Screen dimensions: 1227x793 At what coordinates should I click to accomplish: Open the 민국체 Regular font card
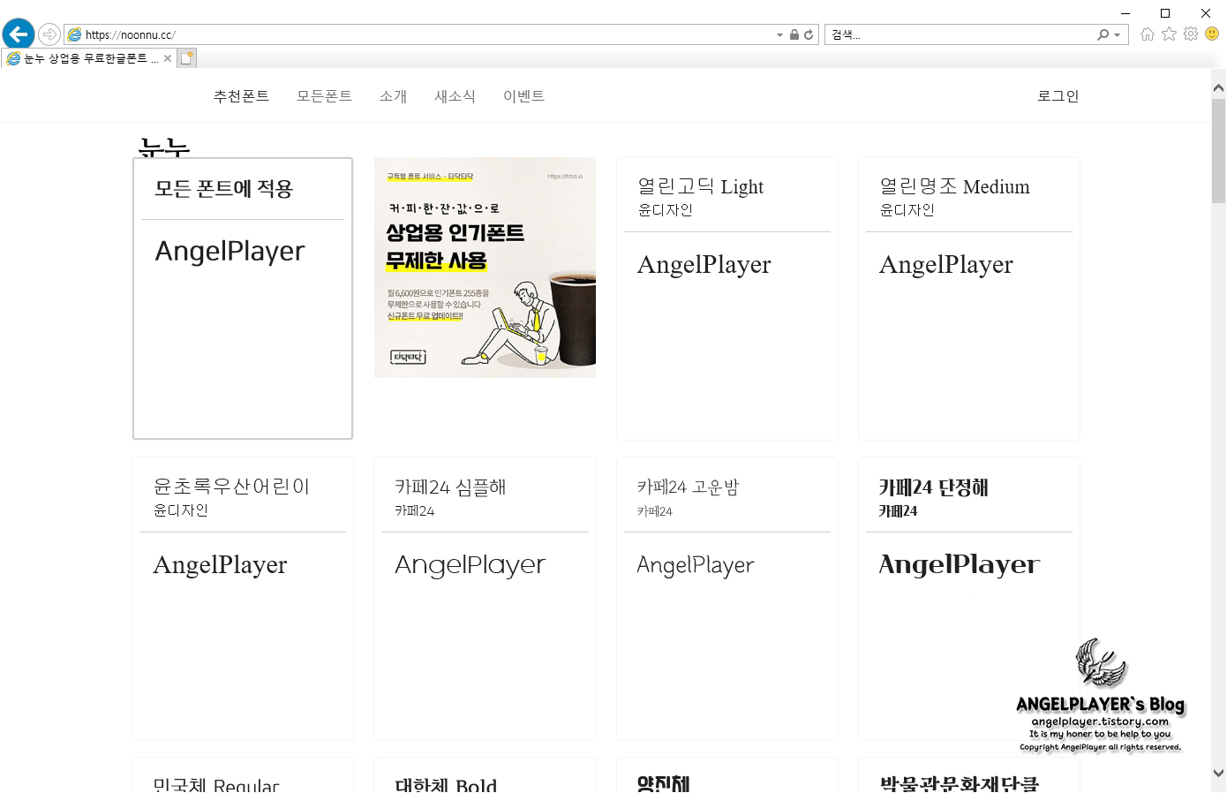coord(243,775)
